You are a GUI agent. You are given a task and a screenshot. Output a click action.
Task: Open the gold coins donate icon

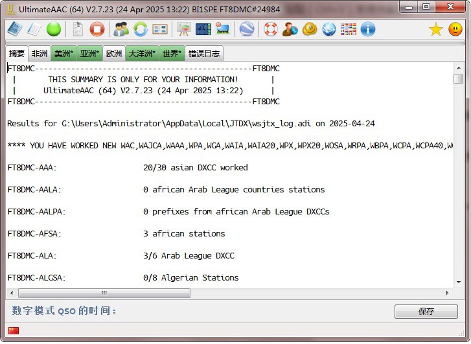coord(310,29)
